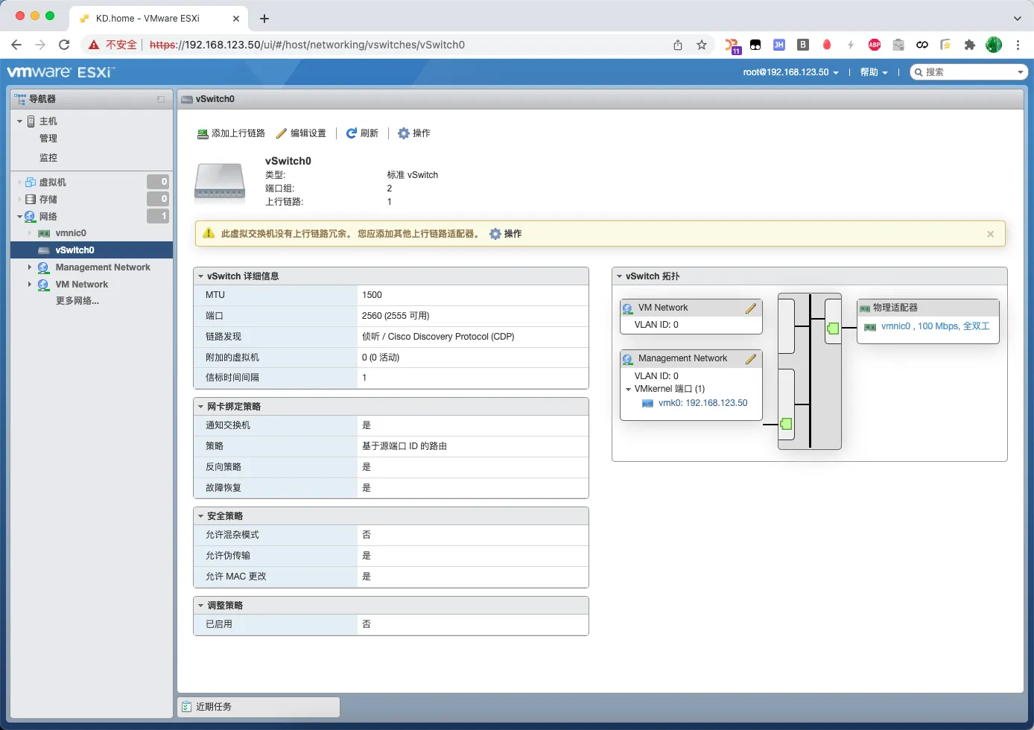This screenshot has width=1034, height=730.
Task: Edit the VM Network port group pencil icon
Action: (x=751, y=308)
